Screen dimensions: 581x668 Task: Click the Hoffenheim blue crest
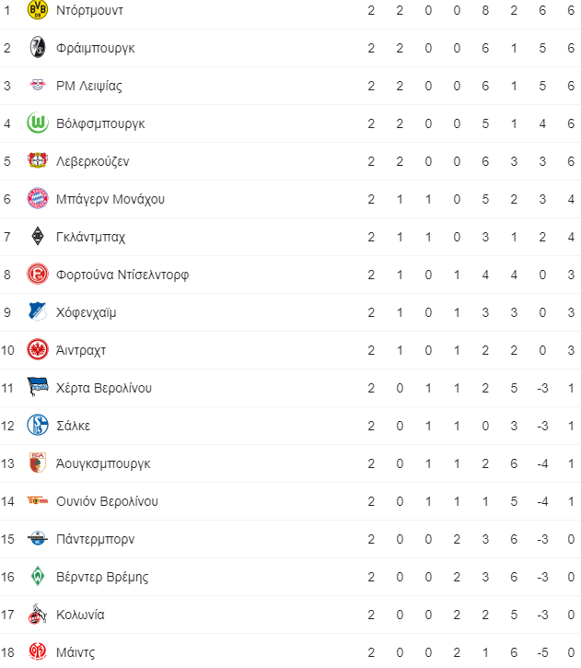click(x=38, y=311)
